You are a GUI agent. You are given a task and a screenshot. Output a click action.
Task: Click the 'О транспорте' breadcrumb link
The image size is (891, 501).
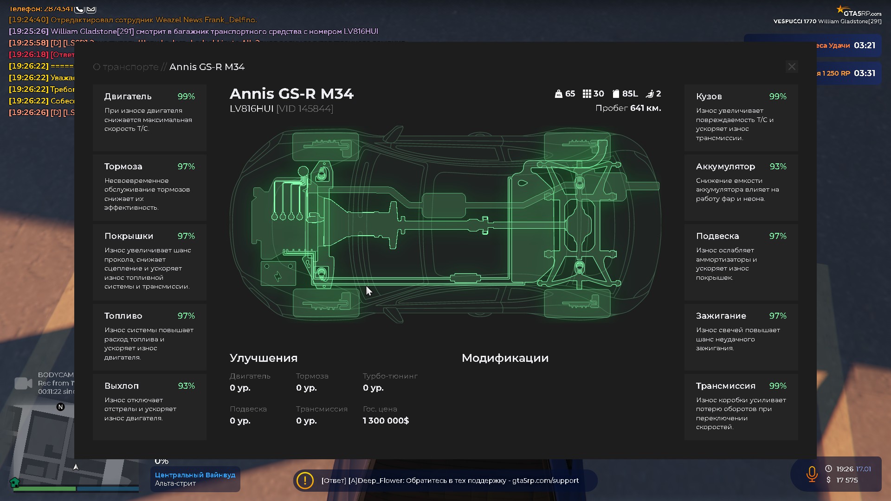[126, 67]
